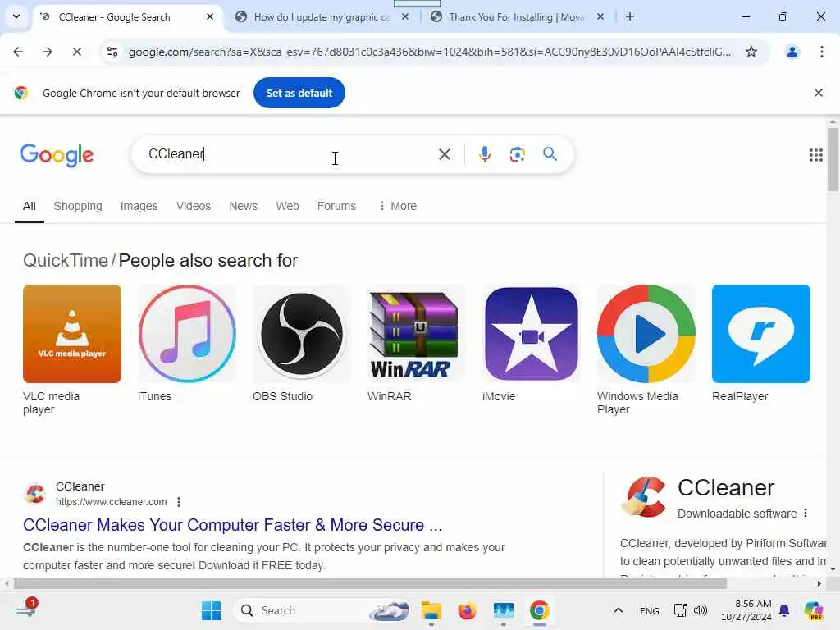Viewport: 840px width, 630px height.
Task: Open more options beside ccleaner.com URL
Action: point(178,502)
